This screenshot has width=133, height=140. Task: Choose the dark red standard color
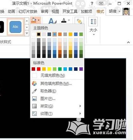(x=33, y=69)
